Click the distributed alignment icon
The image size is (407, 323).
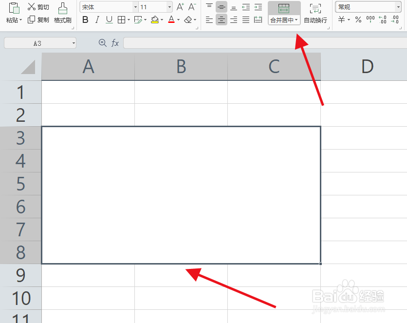click(258, 20)
